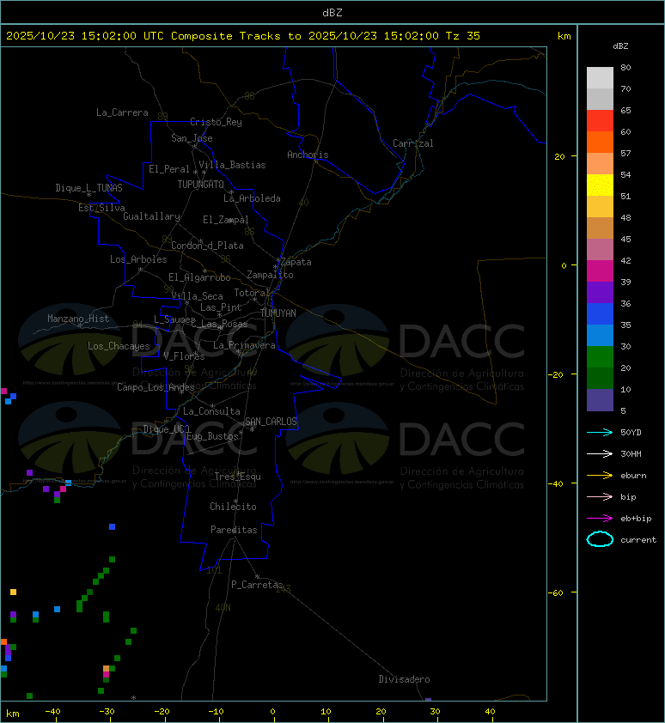
Task: Click the Est_Silva place label
Action: (101, 208)
